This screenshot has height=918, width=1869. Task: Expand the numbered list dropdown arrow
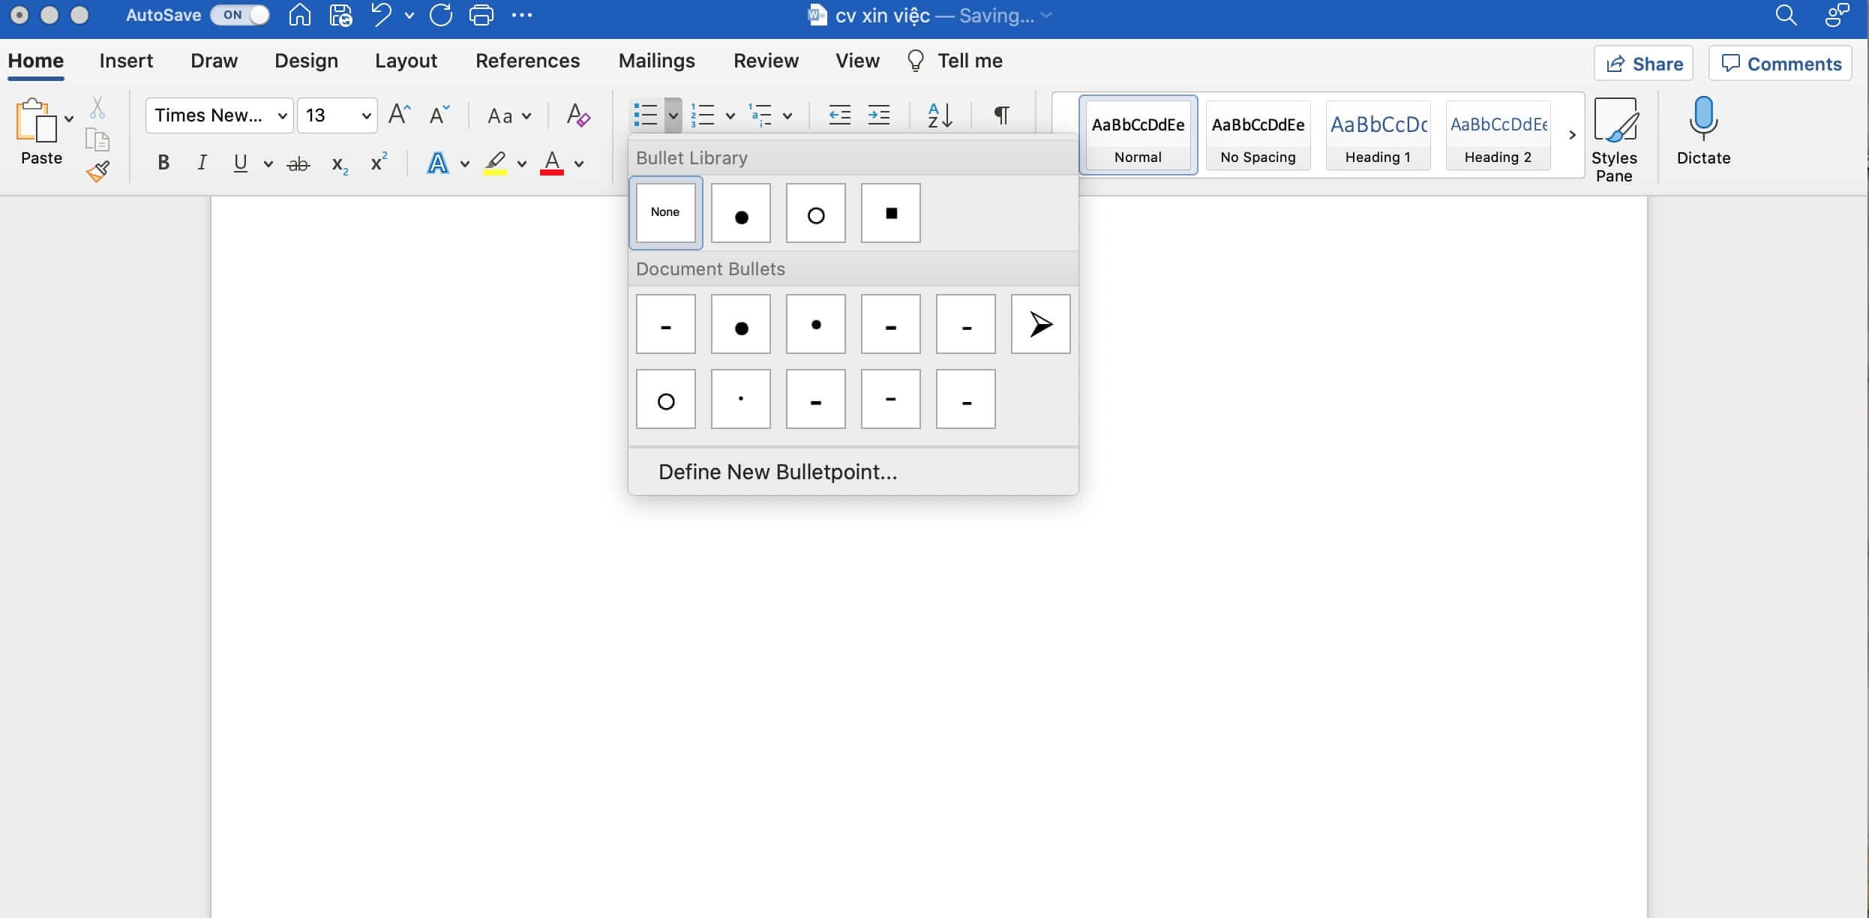[x=730, y=115]
